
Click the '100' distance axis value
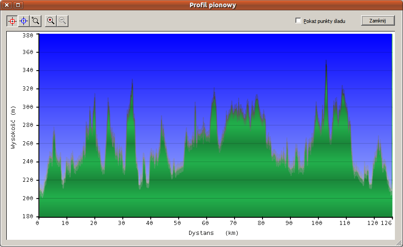click(x=317, y=223)
